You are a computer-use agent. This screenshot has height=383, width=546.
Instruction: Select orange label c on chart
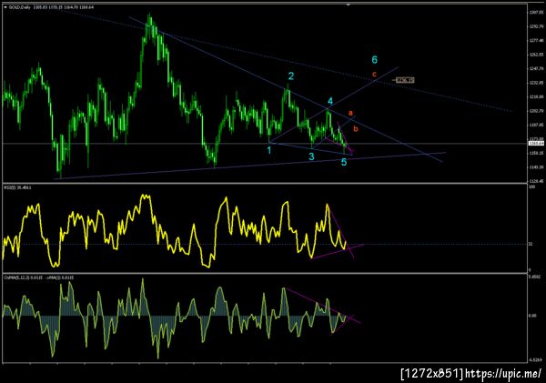(374, 75)
